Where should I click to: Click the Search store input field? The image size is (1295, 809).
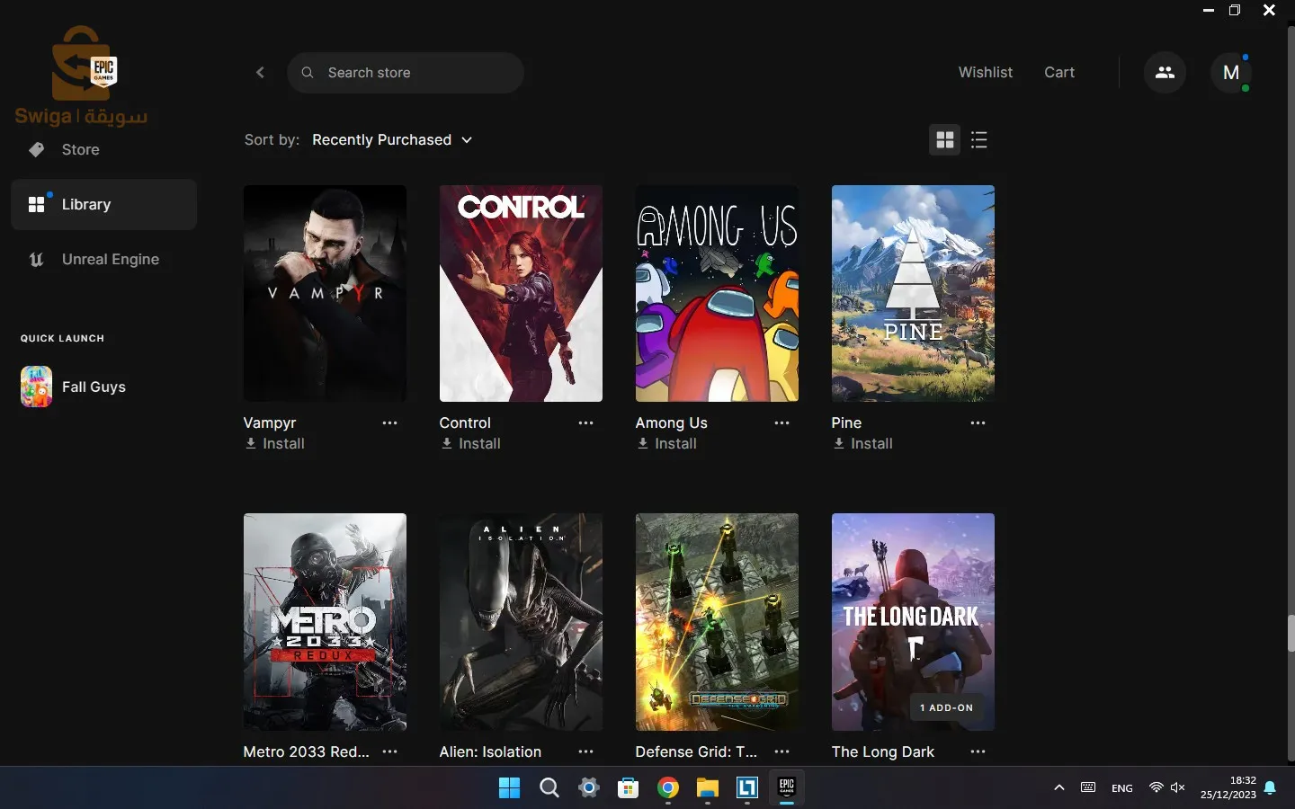[406, 73]
